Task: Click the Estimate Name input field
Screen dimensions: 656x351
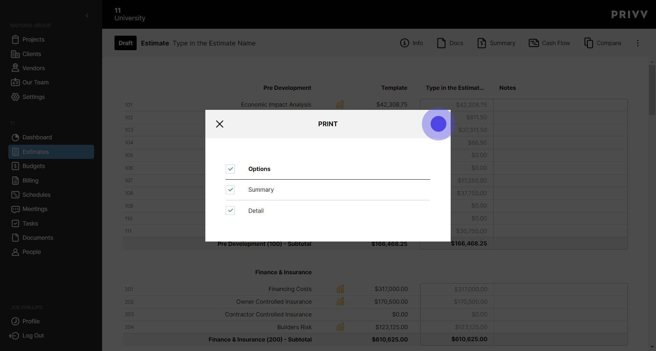Action: point(214,43)
